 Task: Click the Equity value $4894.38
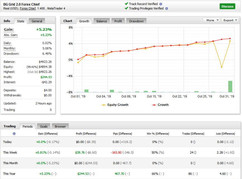[x=45, y=67]
